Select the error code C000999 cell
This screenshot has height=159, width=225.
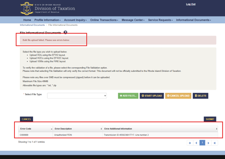pos(36,135)
